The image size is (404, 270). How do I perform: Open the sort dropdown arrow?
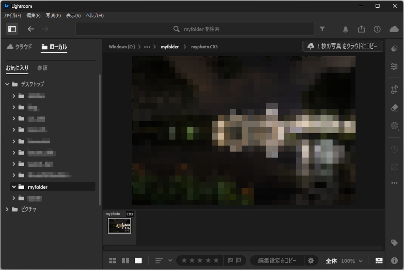coord(170,261)
